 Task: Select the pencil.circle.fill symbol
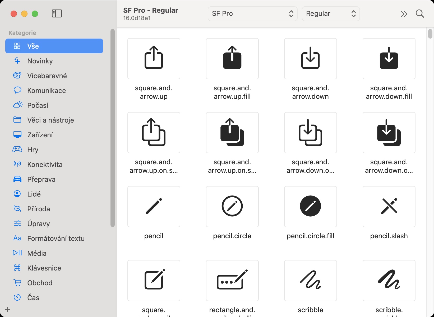pos(310,206)
